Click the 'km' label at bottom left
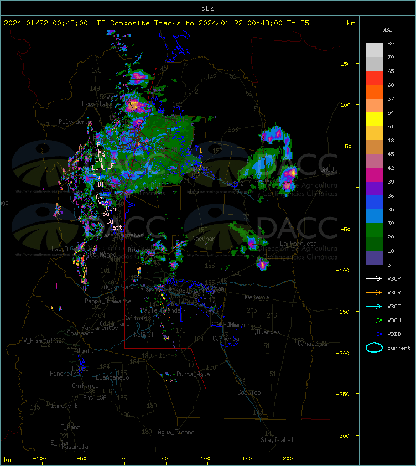This screenshot has height=466, width=416. click(x=8, y=460)
